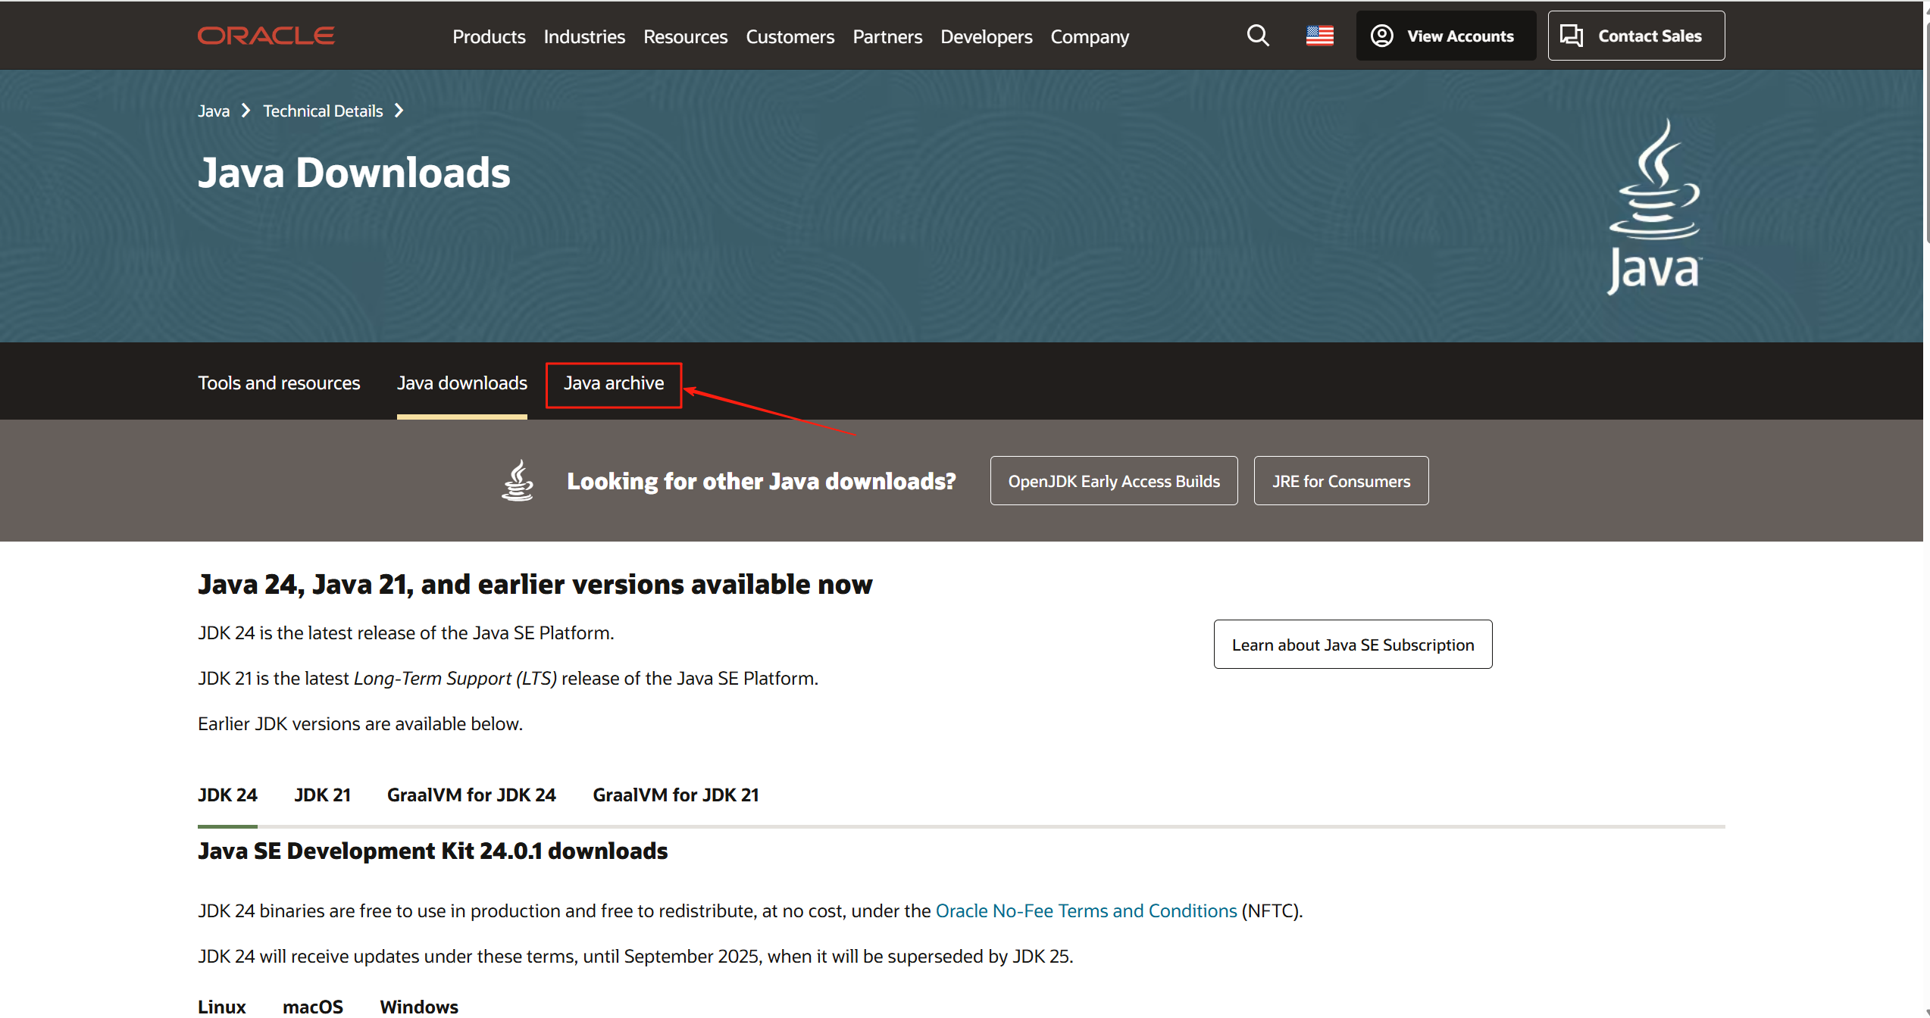Open the Company menu
The width and height of the screenshot is (1930, 1018).
tap(1089, 36)
